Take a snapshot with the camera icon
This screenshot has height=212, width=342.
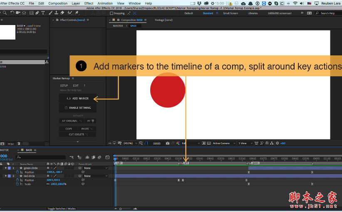pos(167,143)
